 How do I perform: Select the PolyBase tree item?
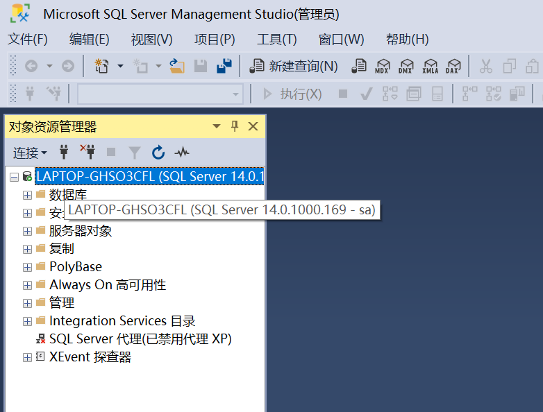tap(76, 267)
